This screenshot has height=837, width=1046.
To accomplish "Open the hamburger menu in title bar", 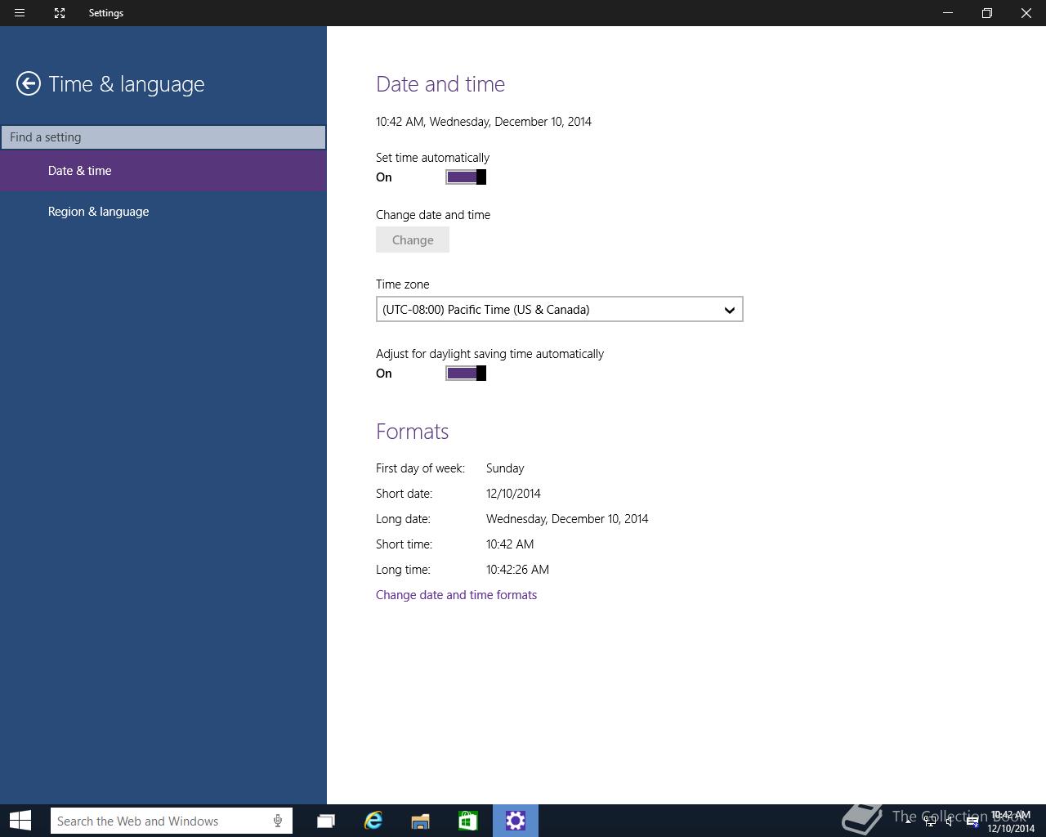I will [x=20, y=13].
